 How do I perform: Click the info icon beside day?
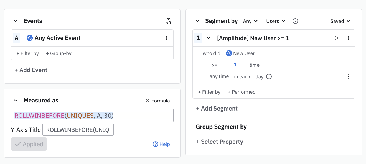click(x=269, y=77)
